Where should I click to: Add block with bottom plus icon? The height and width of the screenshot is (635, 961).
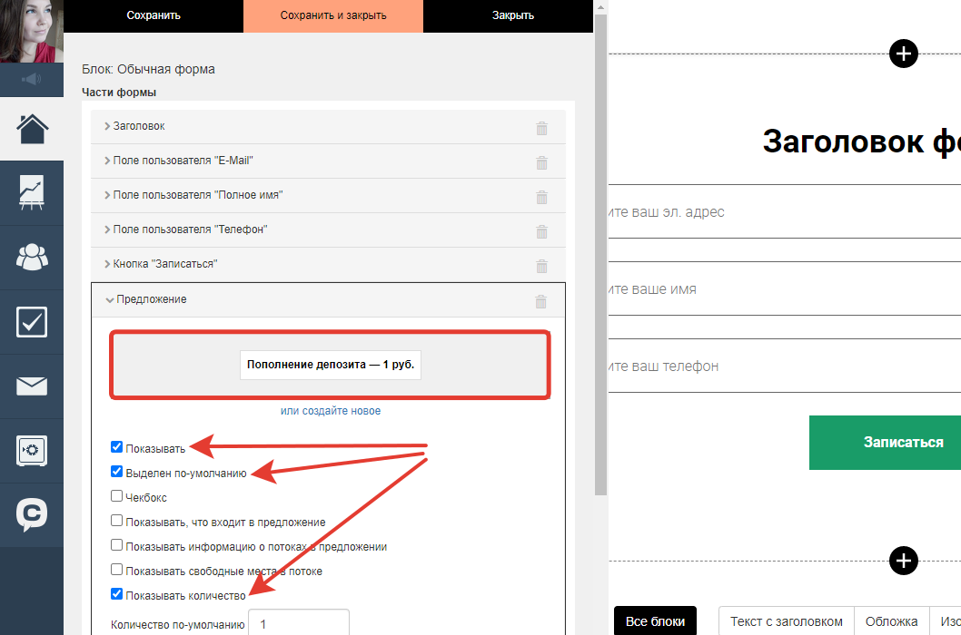(904, 561)
